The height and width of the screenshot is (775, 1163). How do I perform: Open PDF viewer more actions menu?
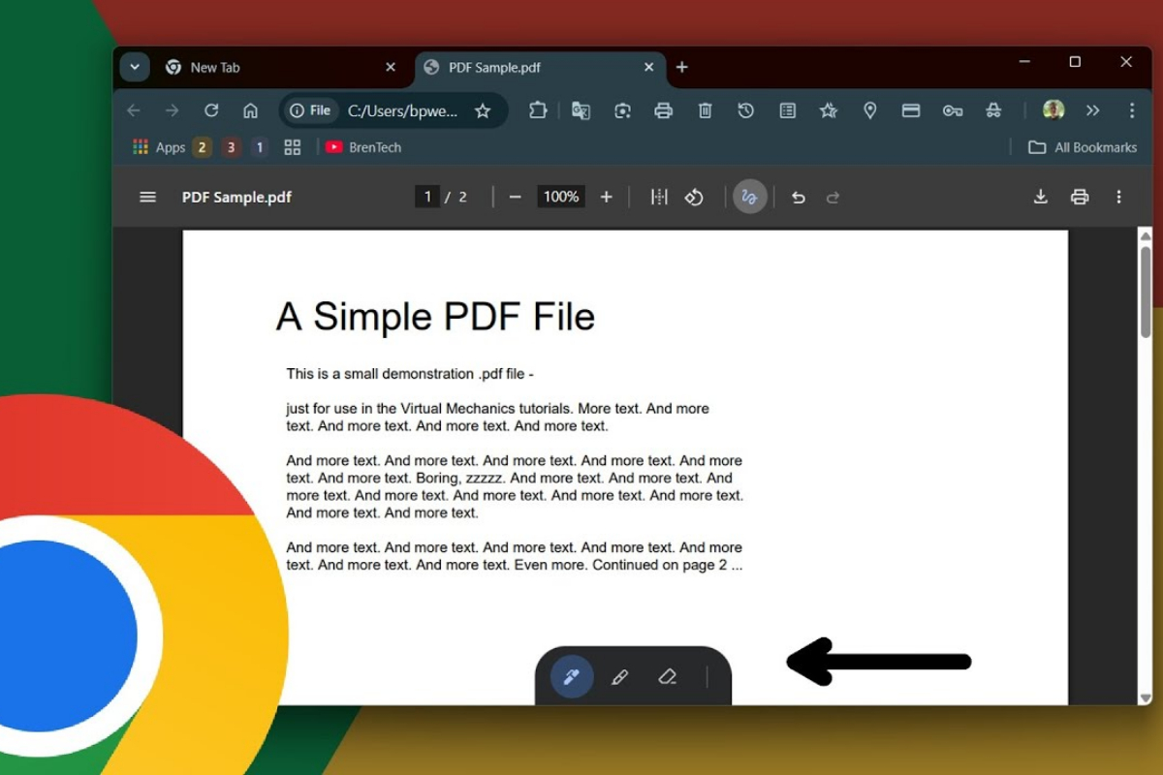pos(1118,197)
